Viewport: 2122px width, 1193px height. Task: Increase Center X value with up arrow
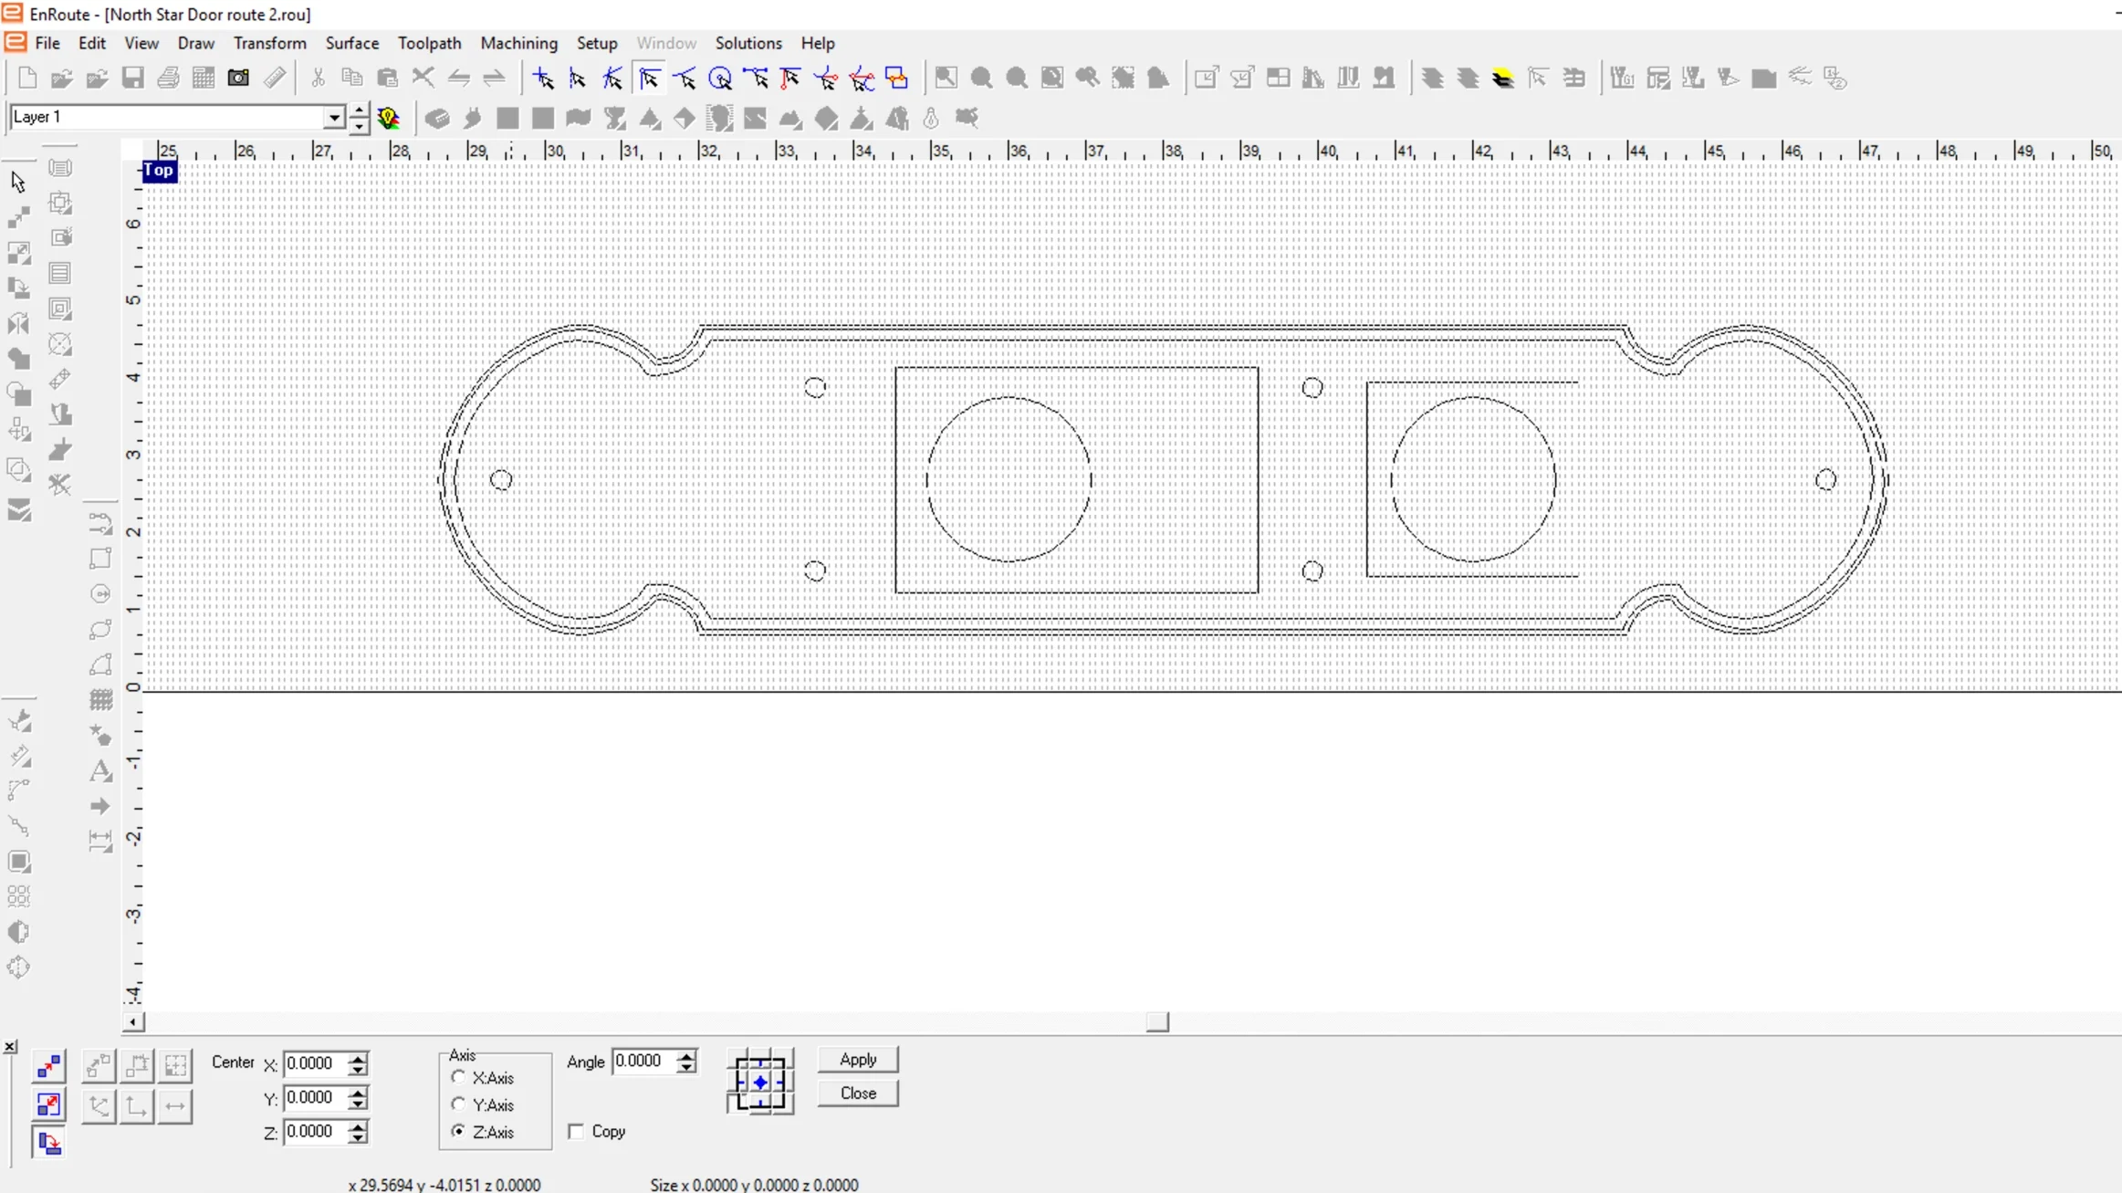358,1058
